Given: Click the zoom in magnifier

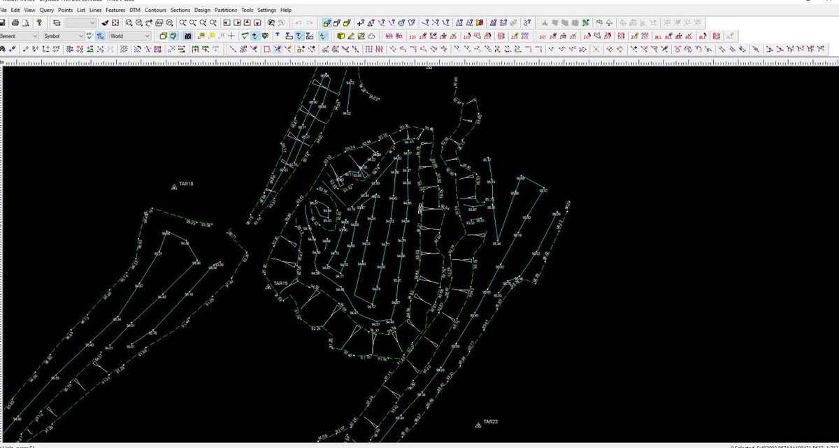Looking at the screenshot, I should [182, 22].
